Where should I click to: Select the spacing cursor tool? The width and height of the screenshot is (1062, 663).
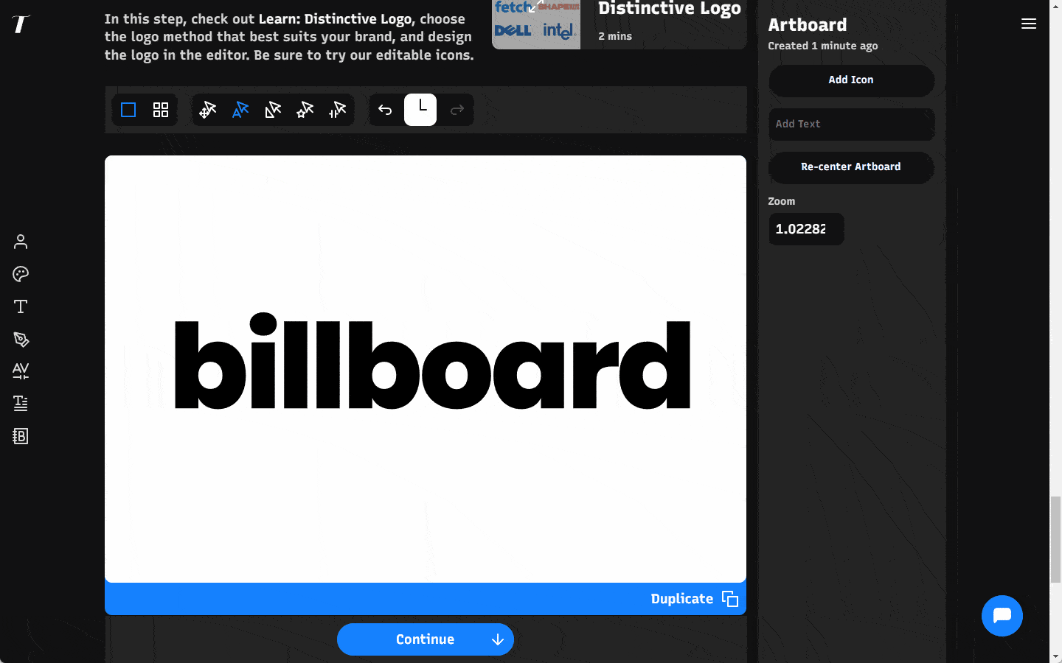tap(338, 110)
